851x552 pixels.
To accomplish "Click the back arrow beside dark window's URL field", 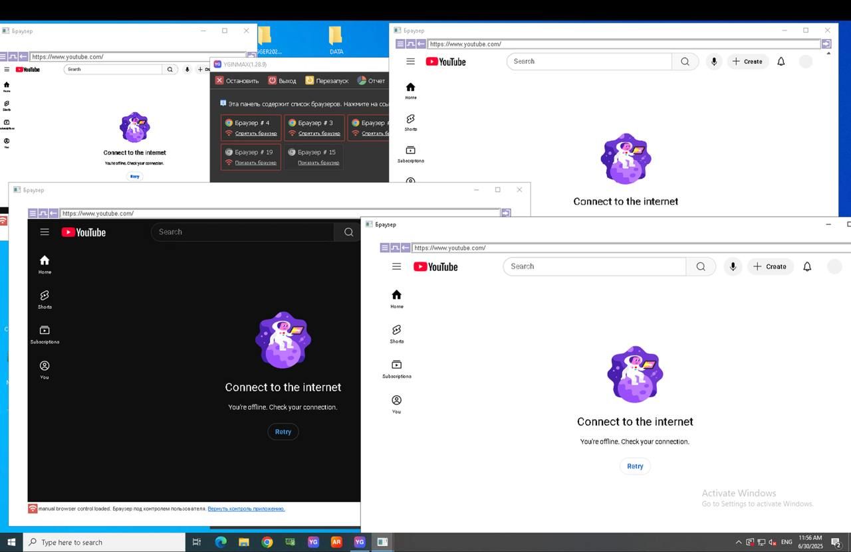I will [53, 213].
